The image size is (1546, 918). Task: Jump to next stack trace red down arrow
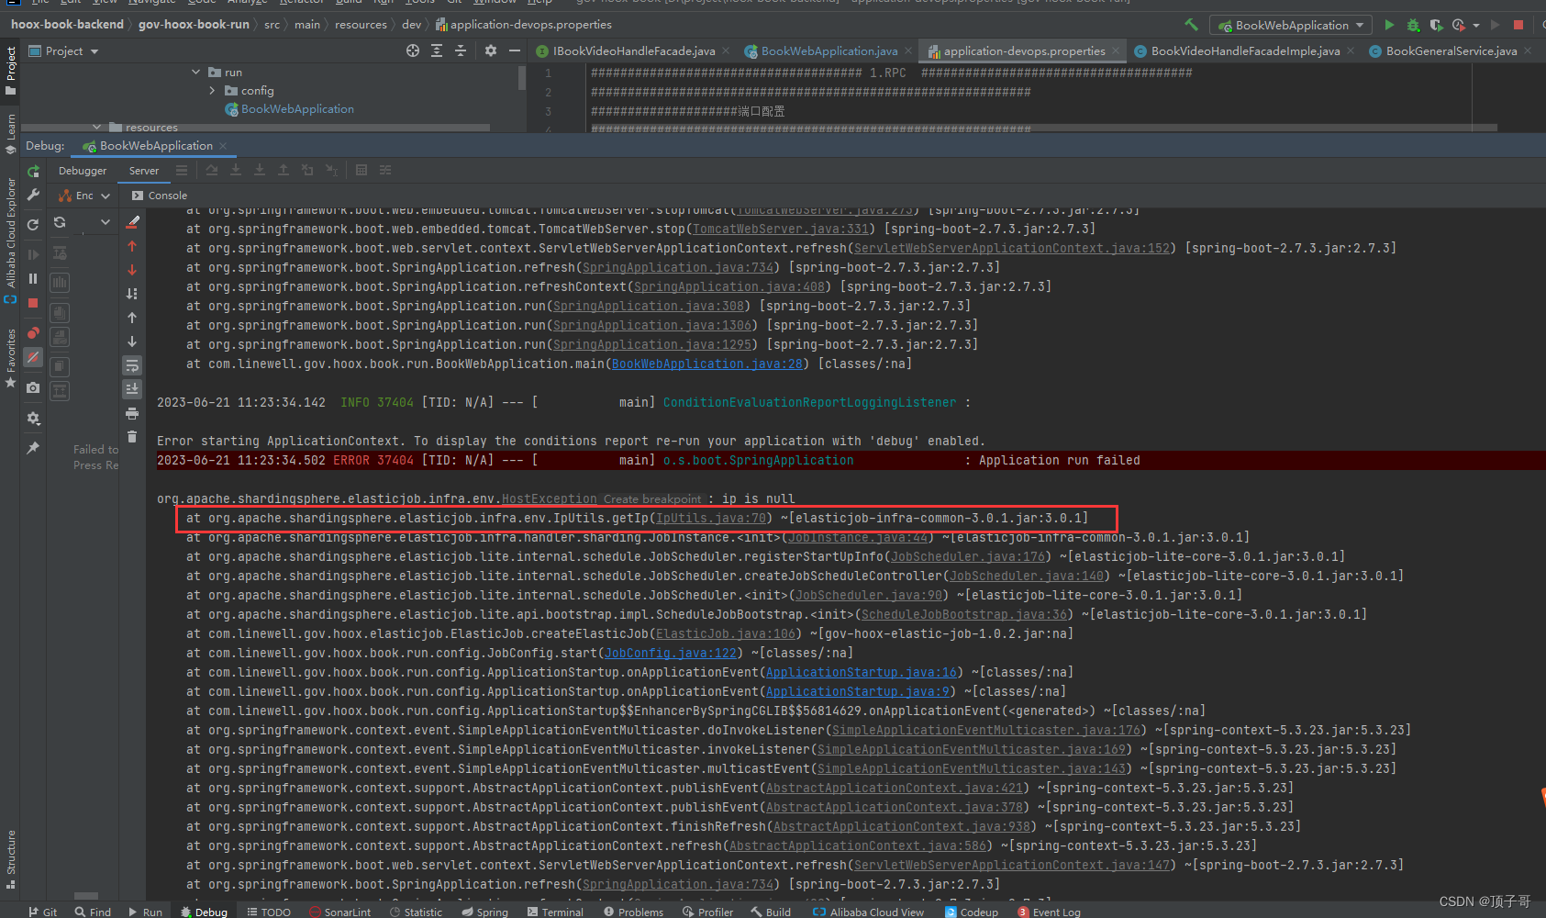[132, 270]
